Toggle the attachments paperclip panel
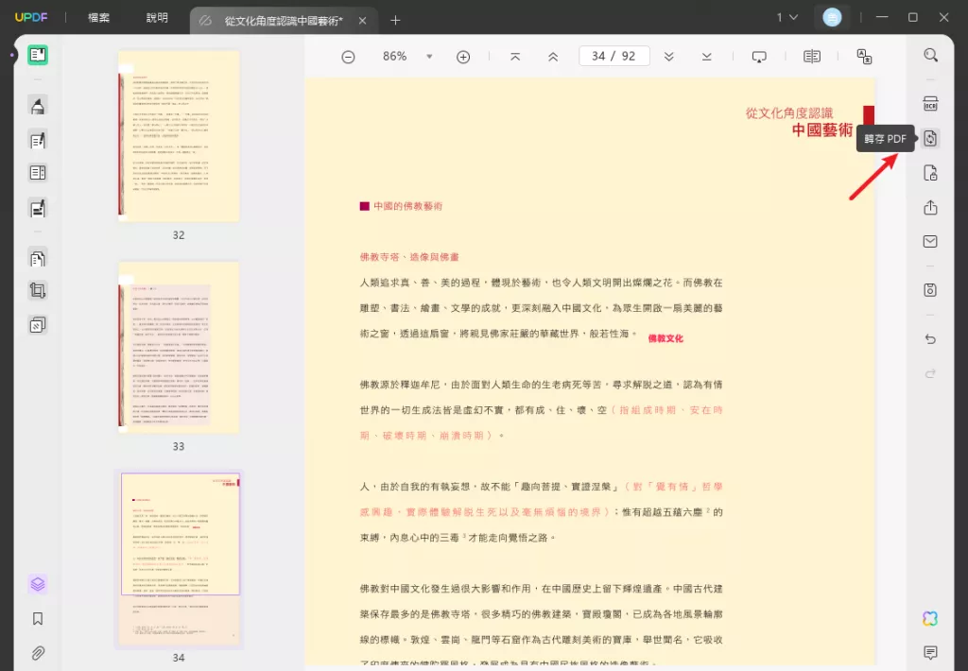Viewport: 968px width, 671px height. pyautogui.click(x=38, y=652)
